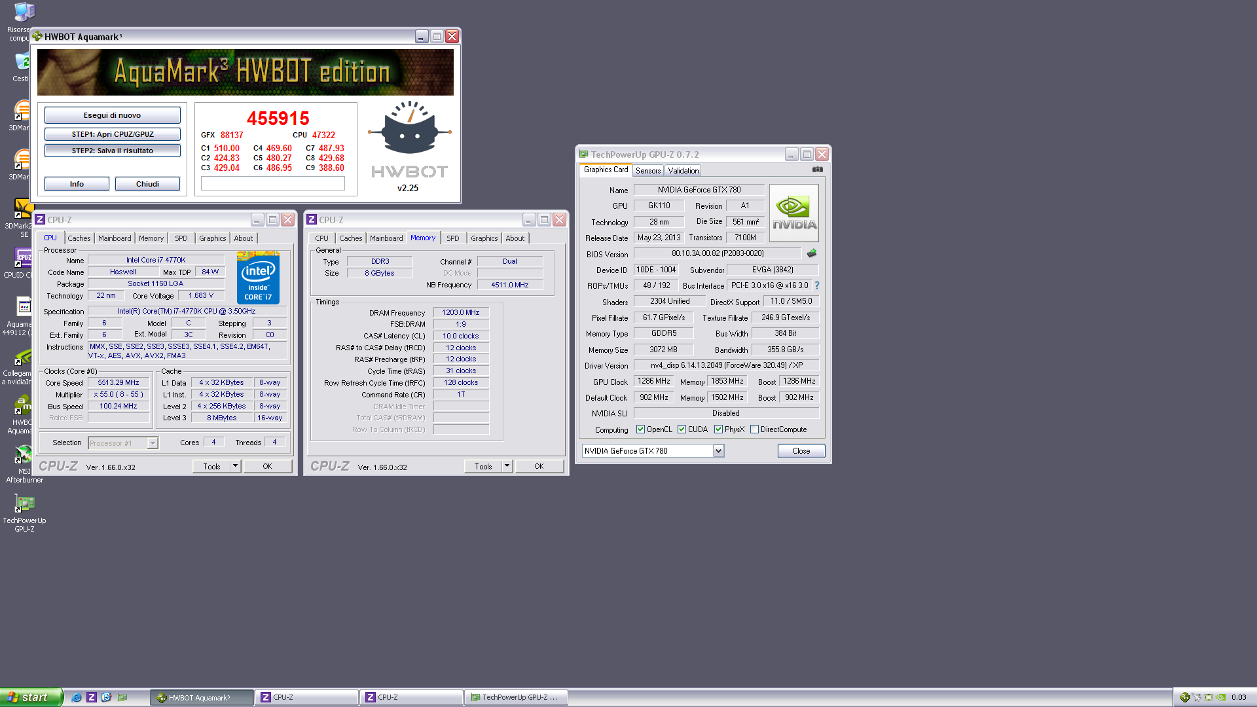
Task: Switch to the Sensors tab in GPU-Z
Action: (x=648, y=171)
